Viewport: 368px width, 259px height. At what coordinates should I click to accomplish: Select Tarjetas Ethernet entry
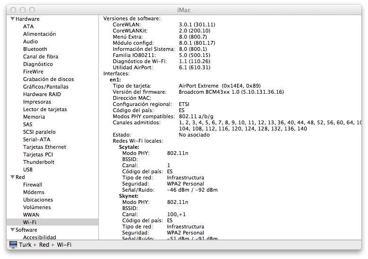44,147
